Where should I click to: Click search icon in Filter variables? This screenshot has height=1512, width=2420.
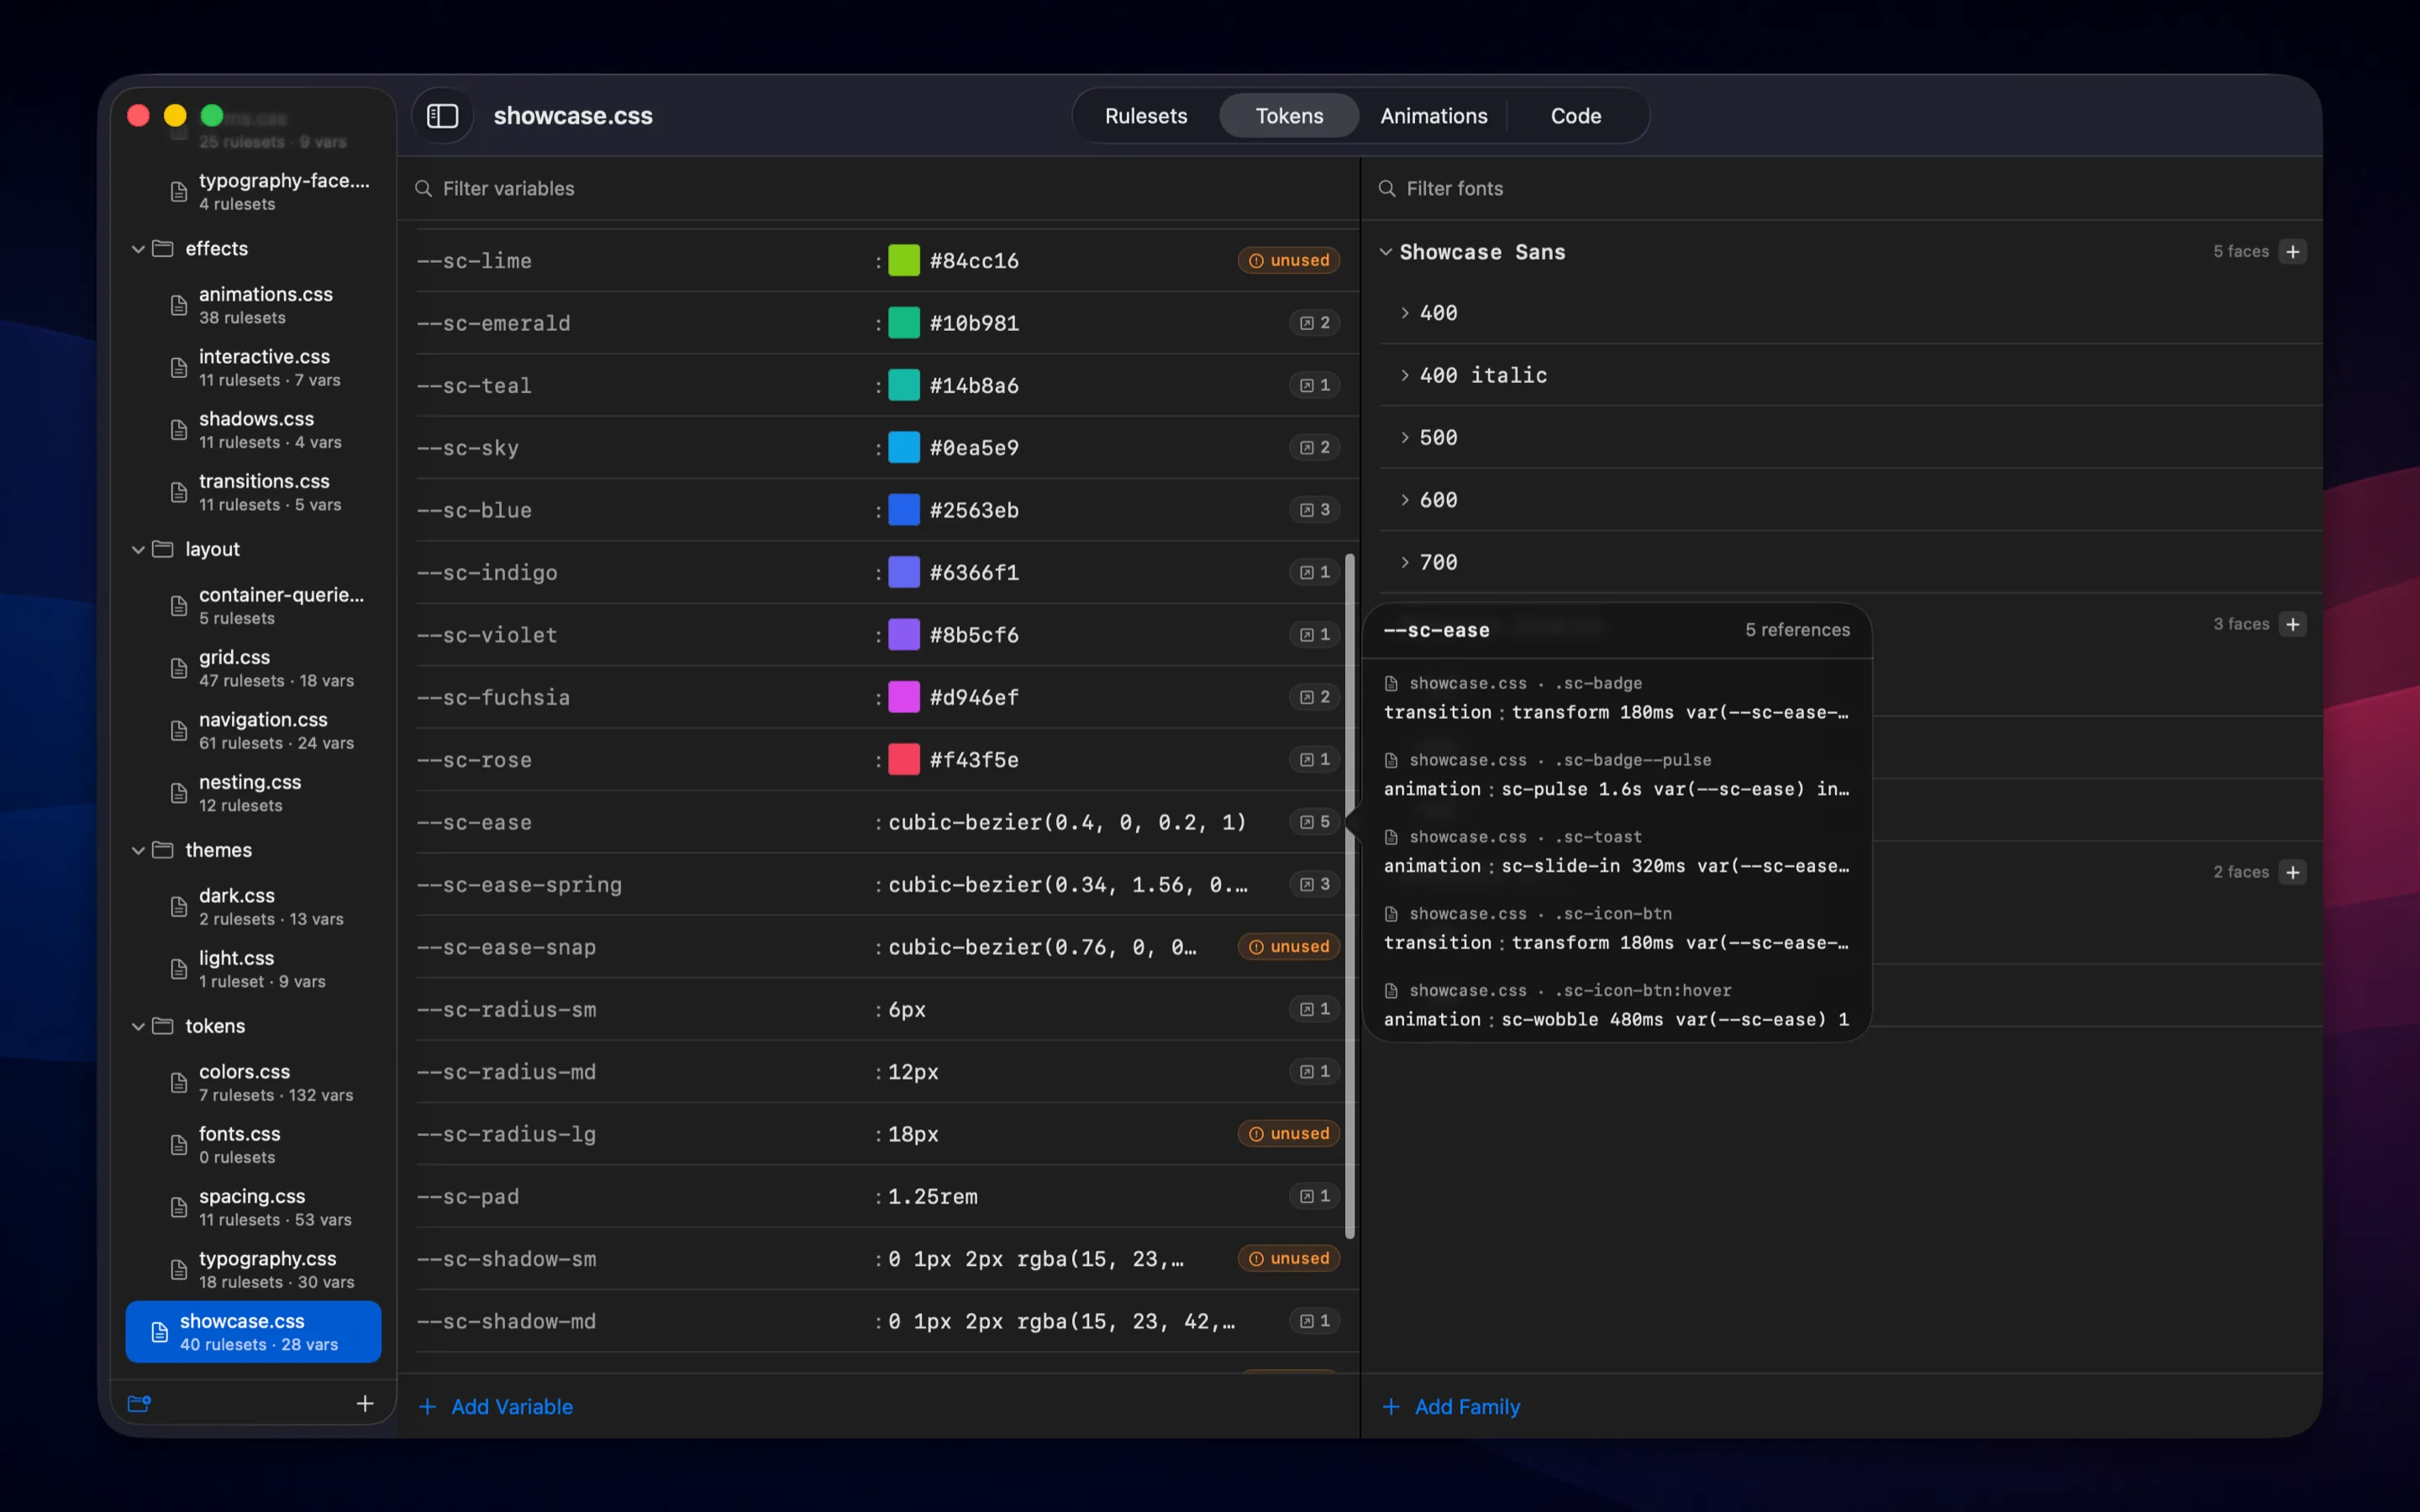[423, 188]
